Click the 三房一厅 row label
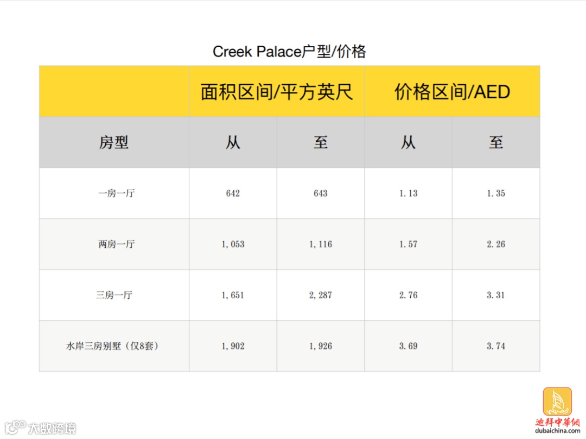 tap(114, 295)
